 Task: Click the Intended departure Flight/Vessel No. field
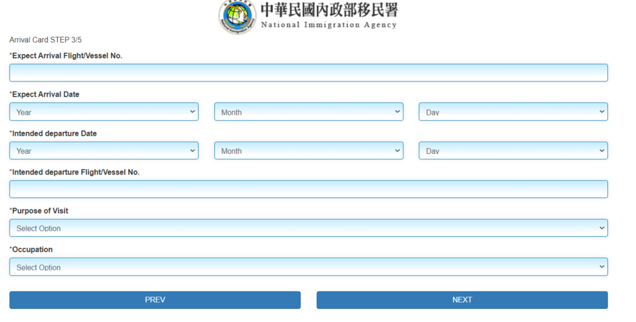click(308, 189)
